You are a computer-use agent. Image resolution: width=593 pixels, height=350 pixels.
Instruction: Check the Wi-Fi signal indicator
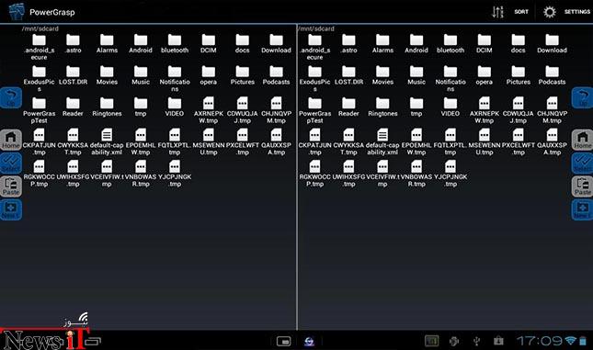pos(570,341)
